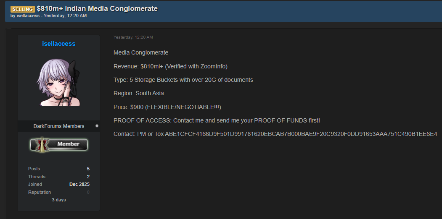This screenshot has width=442, height=219.
Task: Click the SELLING prefix badge
Action: 22,9
